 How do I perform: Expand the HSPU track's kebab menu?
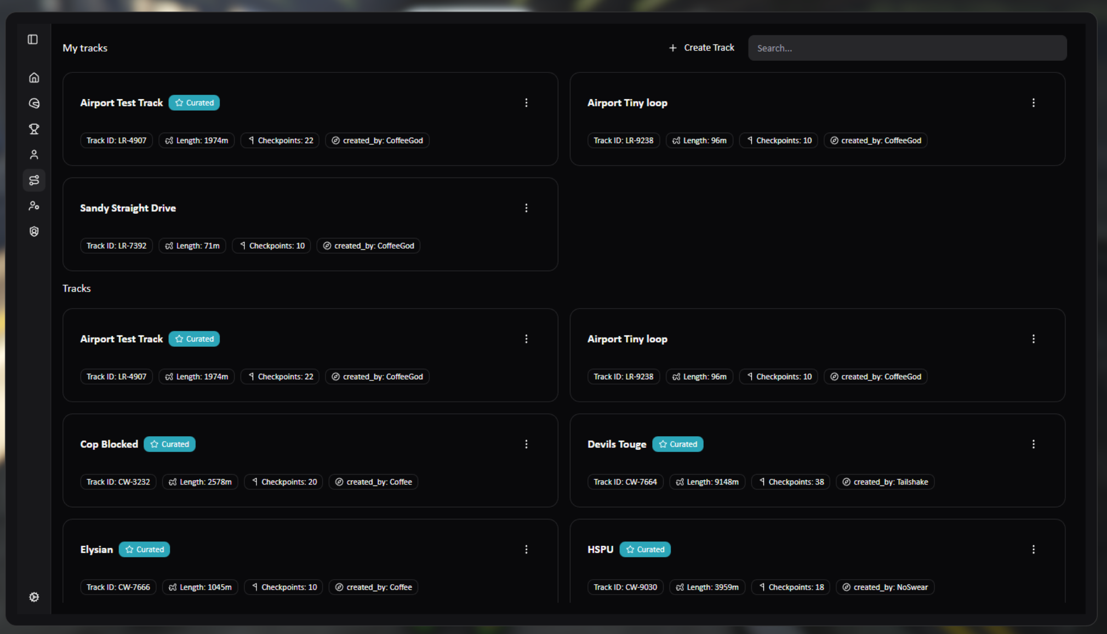[1034, 550]
